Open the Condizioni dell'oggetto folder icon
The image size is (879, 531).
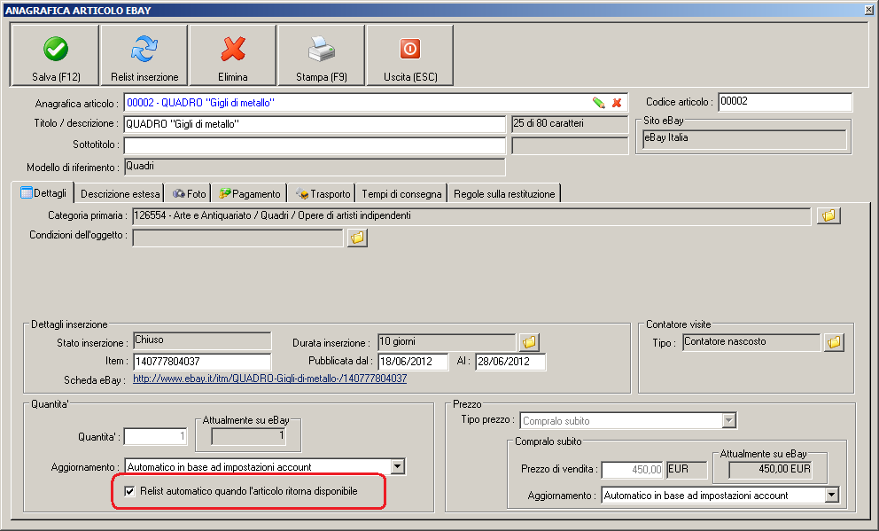point(357,238)
